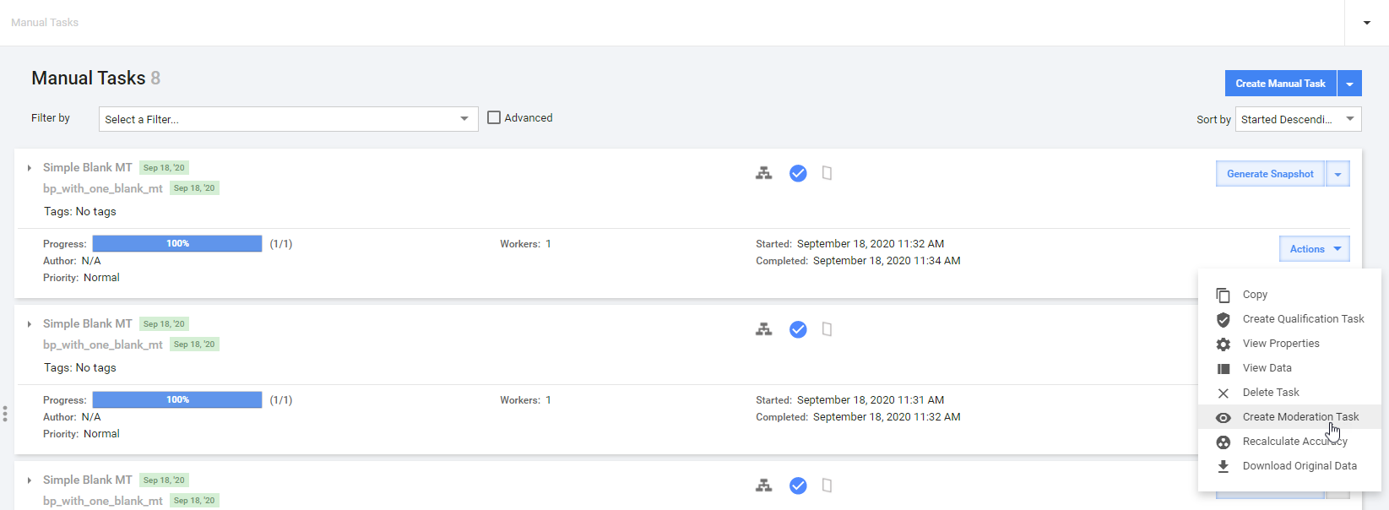Click the shield icon for Create Qualification Task

tap(1223, 319)
